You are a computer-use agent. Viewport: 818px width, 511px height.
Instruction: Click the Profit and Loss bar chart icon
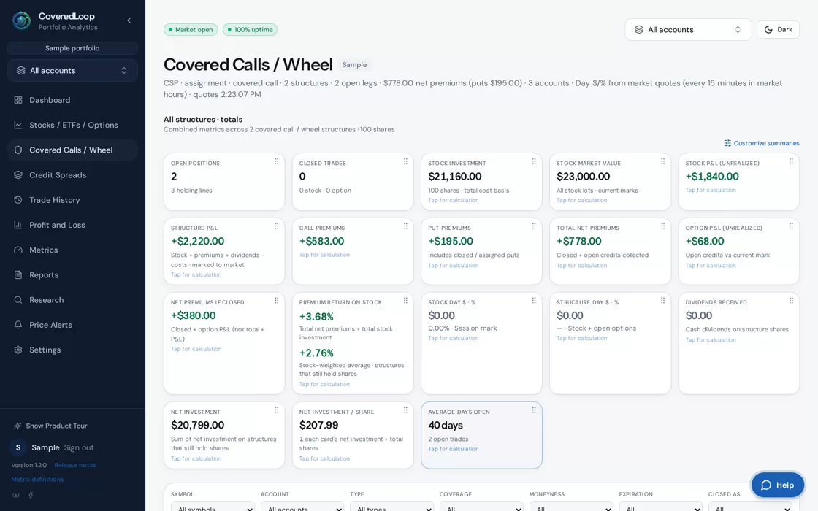18,226
